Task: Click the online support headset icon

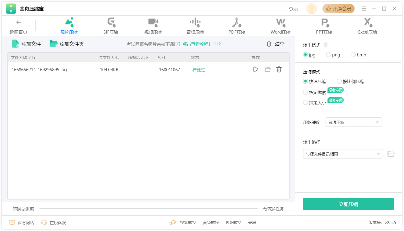Action: (44, 222)
